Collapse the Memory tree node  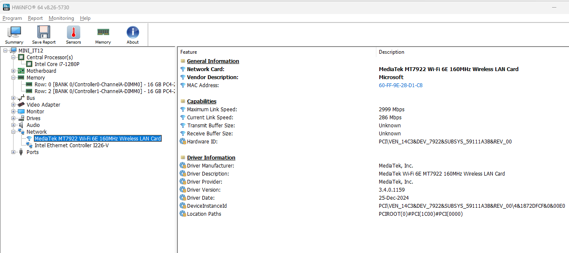[x=14, y=78]
